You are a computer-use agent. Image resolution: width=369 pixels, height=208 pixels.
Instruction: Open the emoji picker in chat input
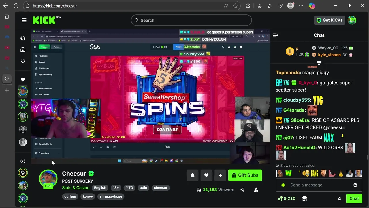[x=355, y=185]
